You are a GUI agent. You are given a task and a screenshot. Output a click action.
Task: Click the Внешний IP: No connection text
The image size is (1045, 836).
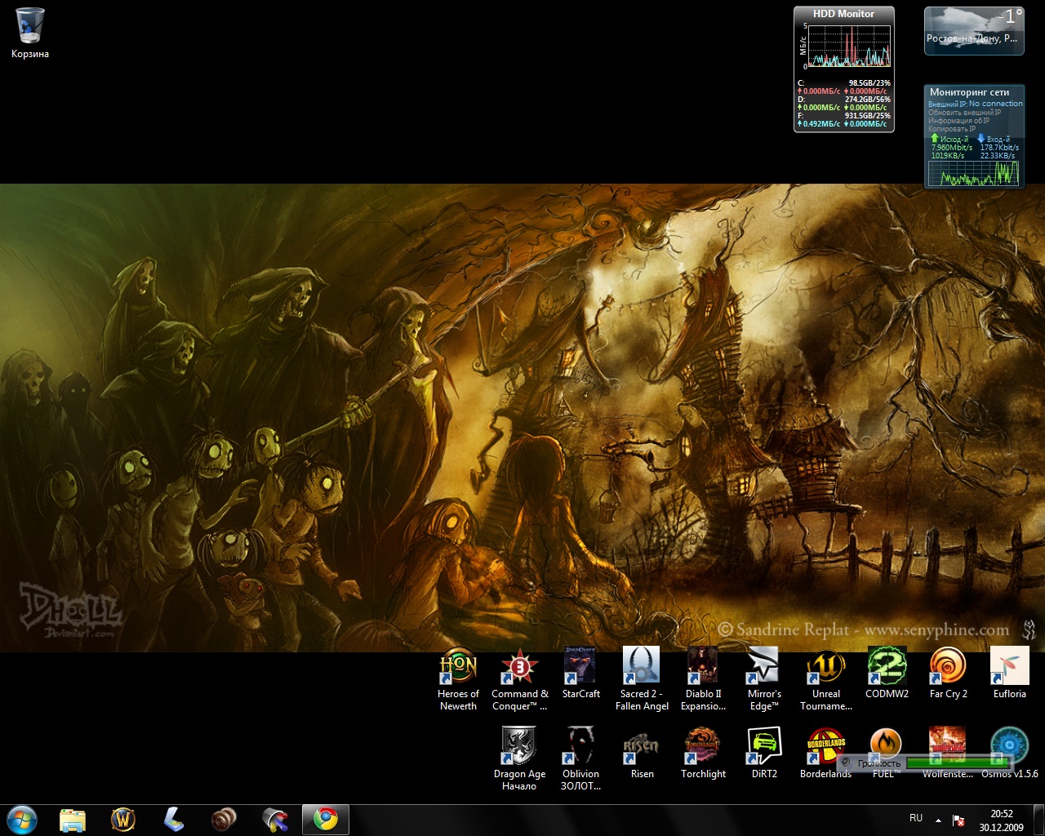point(976,104)
